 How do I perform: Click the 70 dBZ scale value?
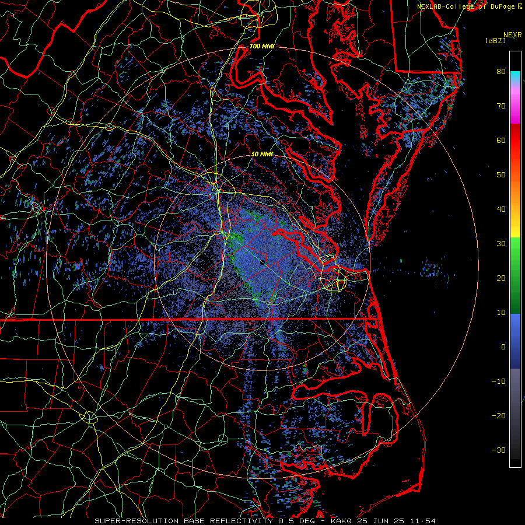[x=501, y=106]
